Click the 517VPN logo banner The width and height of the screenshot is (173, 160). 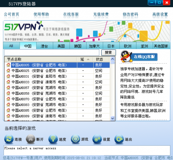click(86, 31)
